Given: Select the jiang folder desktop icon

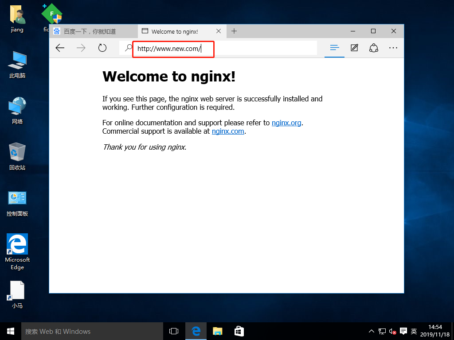Looking at the screenshot, I should 17,19.
